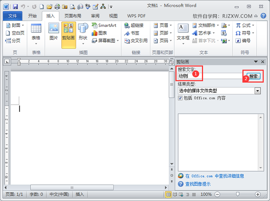This screenshot has height=201, width=270.
Task: Open the Table (表格) insert menu
Action: (36, 34)
